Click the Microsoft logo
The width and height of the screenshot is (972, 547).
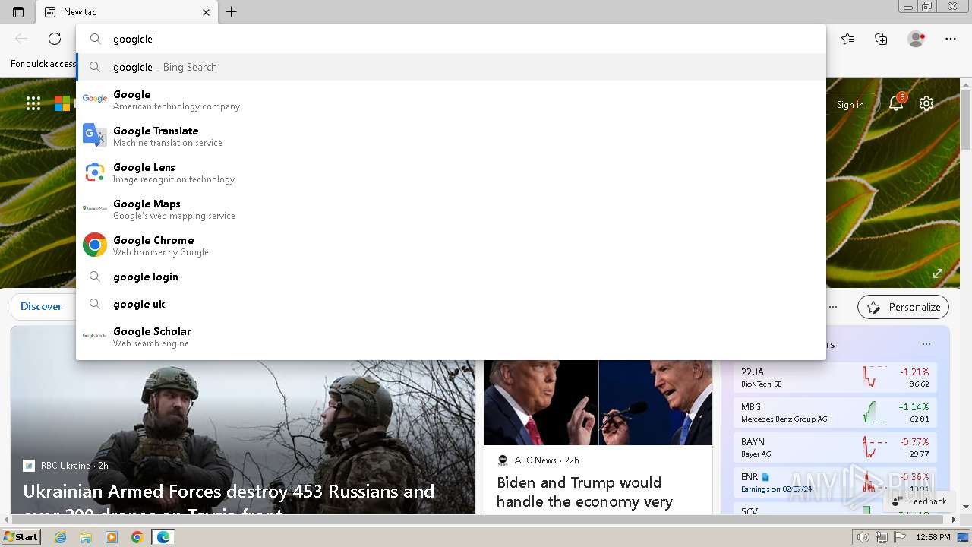pyautogui.click(x=62, y=104)
